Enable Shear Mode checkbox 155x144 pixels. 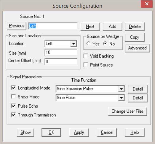13,97
